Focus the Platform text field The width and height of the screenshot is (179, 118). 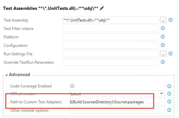pos(111,37)
